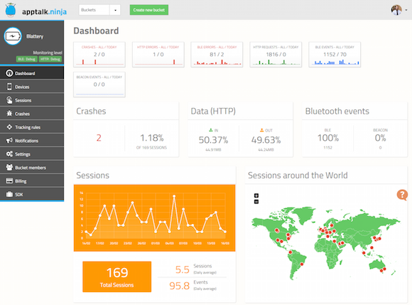This screenshot has width=412, height=305.
Task: Open the HTTP Errors stat card
Action: (x=158, y=55)
